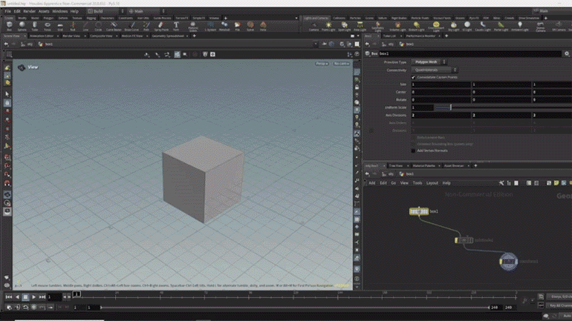Open the Primitive Type dropdown
The image size is (572, 321).
pyautogui.click(x=429, y=62)
